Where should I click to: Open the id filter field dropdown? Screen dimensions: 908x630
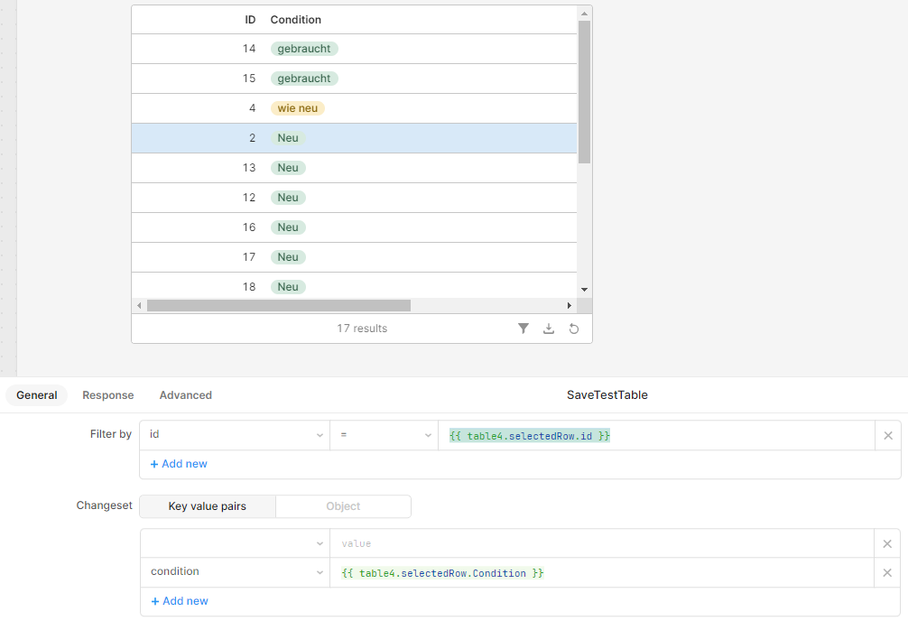pos(235,435)
